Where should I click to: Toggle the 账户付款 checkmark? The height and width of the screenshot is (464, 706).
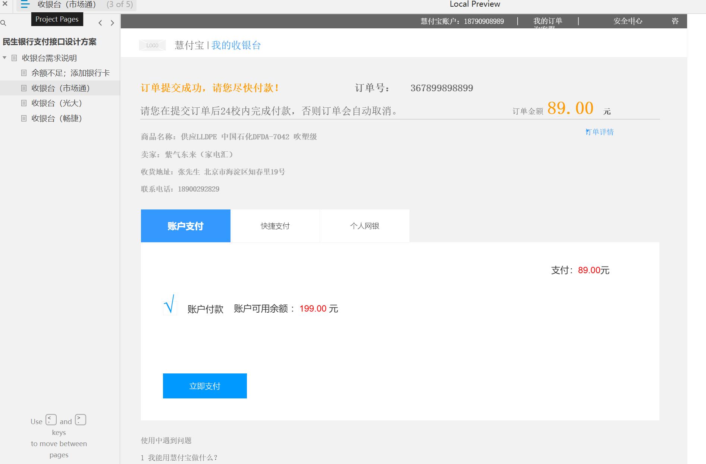point(170,305)
